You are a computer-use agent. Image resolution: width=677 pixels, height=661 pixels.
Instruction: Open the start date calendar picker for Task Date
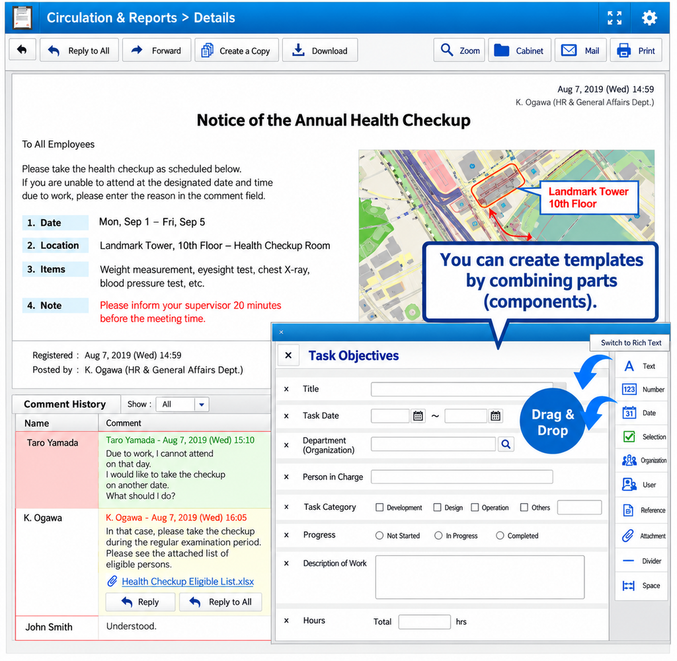(418, 415)
